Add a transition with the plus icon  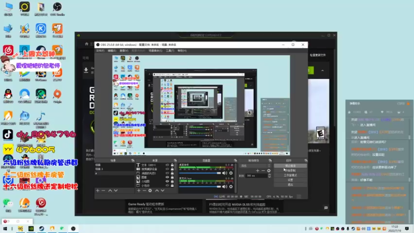click(258, 171)
